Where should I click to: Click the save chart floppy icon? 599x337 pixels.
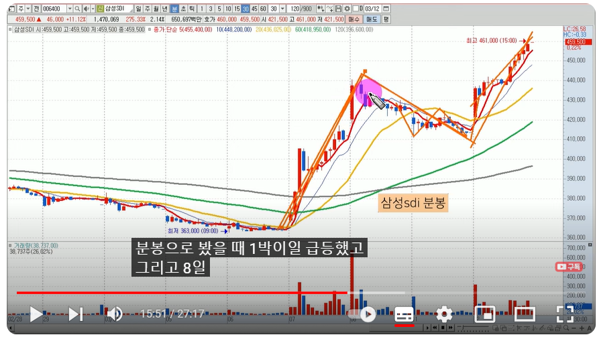click(338, 9)
